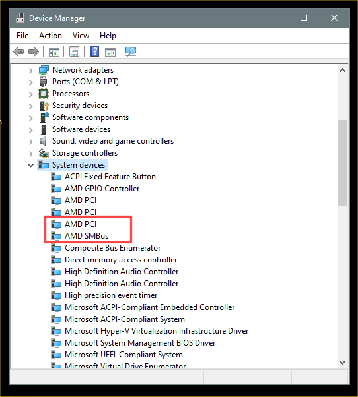Open the Properties toolbar icon
The height and width of the screenshot is (397, 358).
pyautogui.click(x=74, y=52)
